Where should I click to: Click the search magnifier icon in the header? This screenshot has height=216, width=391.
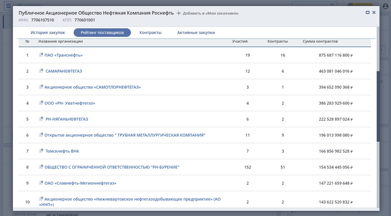coord(332,6)
